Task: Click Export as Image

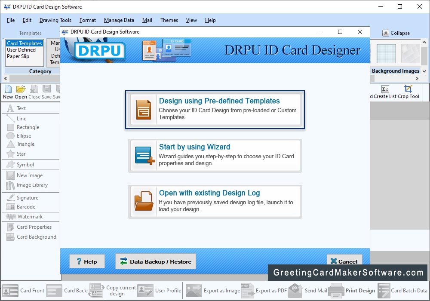Action: [x=213, y=291]
